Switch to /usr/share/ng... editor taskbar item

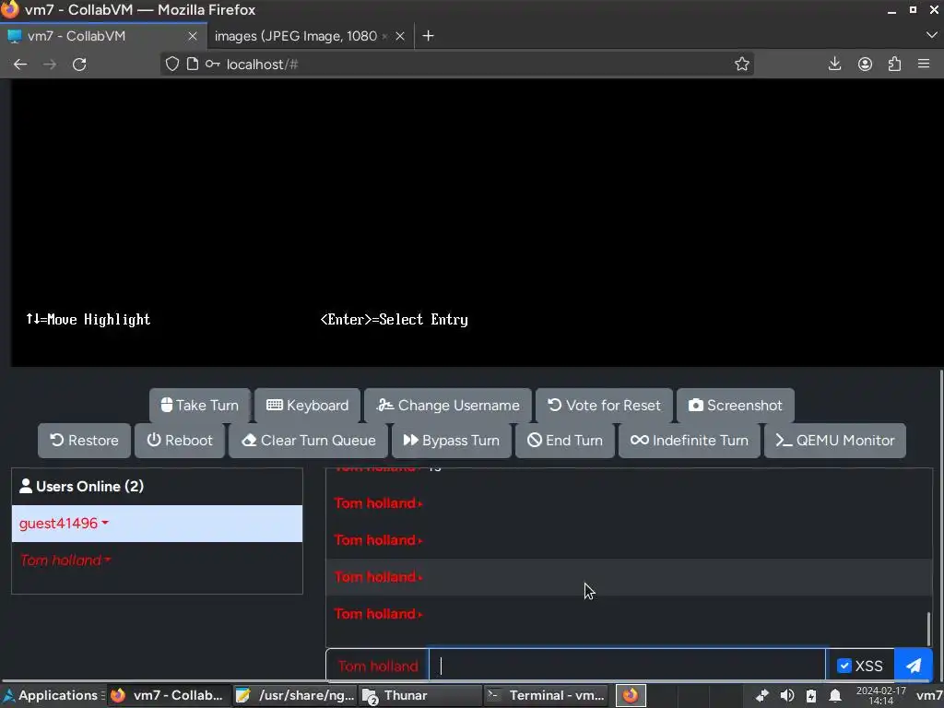click(x=296, y=695)
